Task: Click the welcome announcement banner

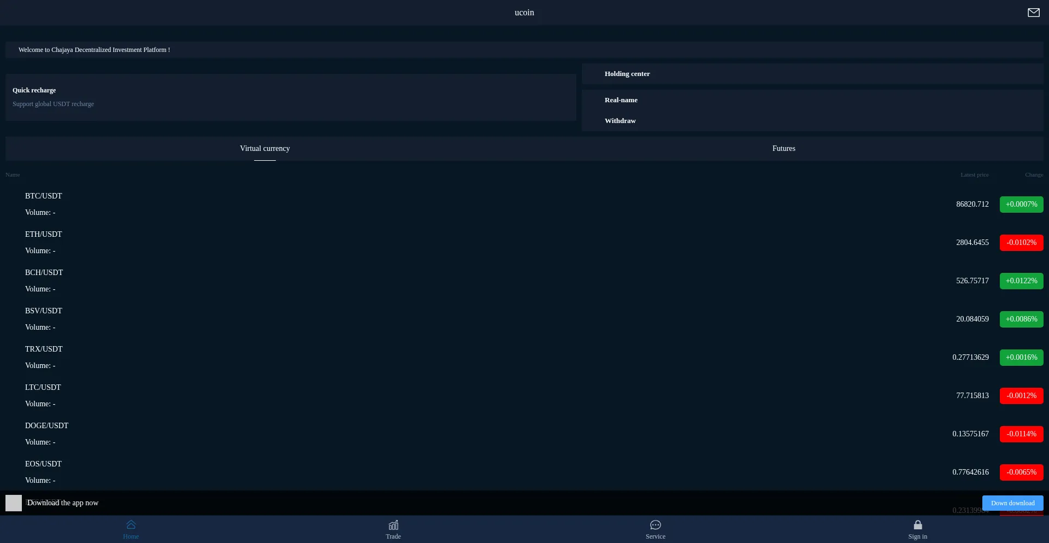Action: point(94,50)
